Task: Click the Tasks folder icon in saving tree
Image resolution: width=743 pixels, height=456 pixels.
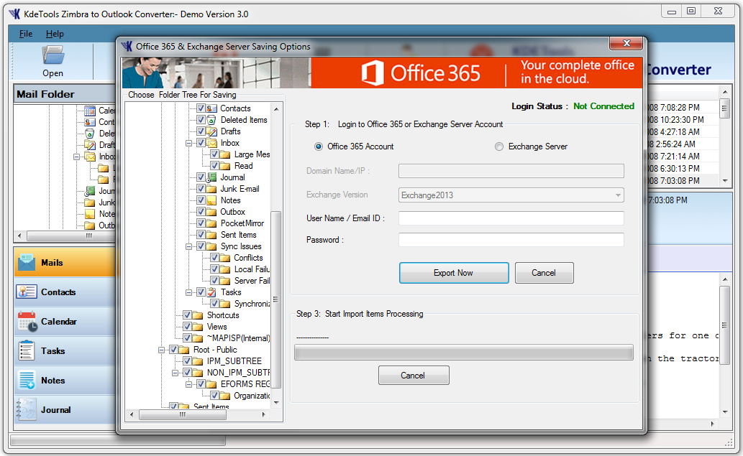Action: (x=211, y=292)
